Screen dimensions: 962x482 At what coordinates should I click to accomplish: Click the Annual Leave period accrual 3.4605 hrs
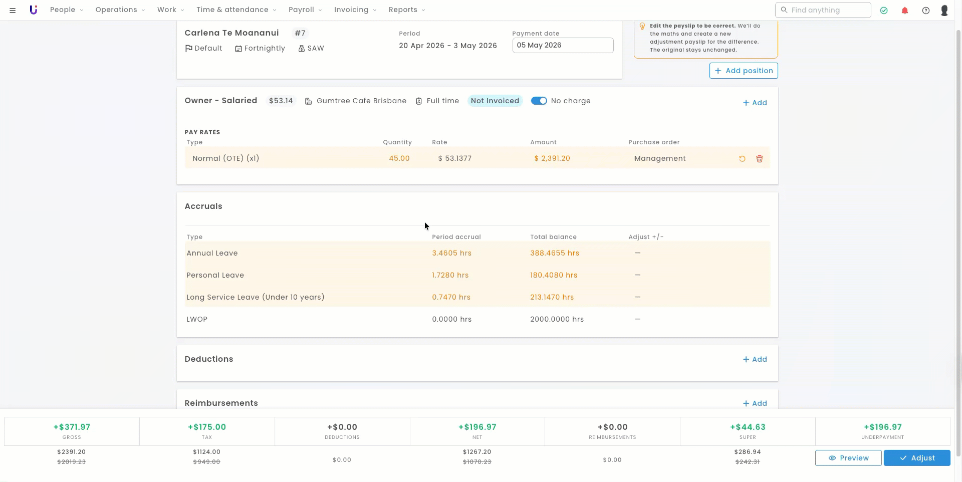click(x=452, y=253)
